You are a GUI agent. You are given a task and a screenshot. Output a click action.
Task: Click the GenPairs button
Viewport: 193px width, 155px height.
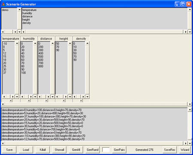click(x=119, y=150)
